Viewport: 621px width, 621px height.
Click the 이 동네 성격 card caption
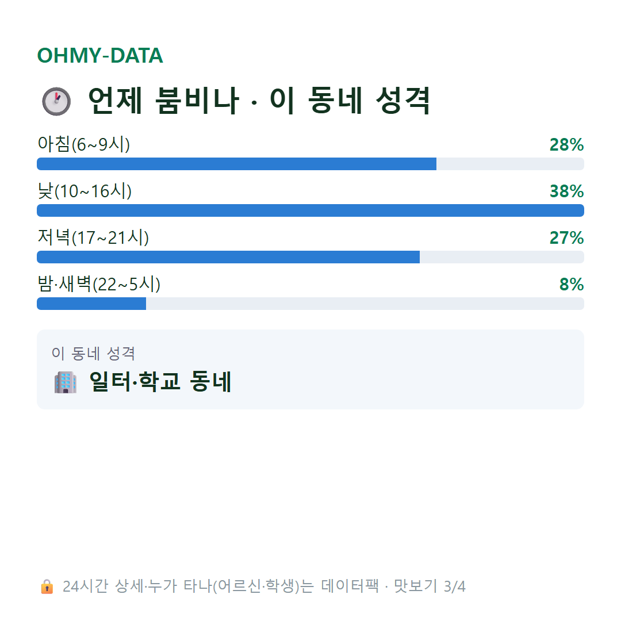pyautogui.click(x=94, y=353)
